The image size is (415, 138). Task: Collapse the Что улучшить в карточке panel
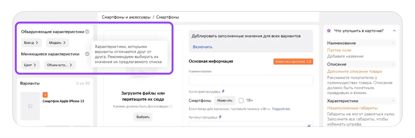[394, 31]
